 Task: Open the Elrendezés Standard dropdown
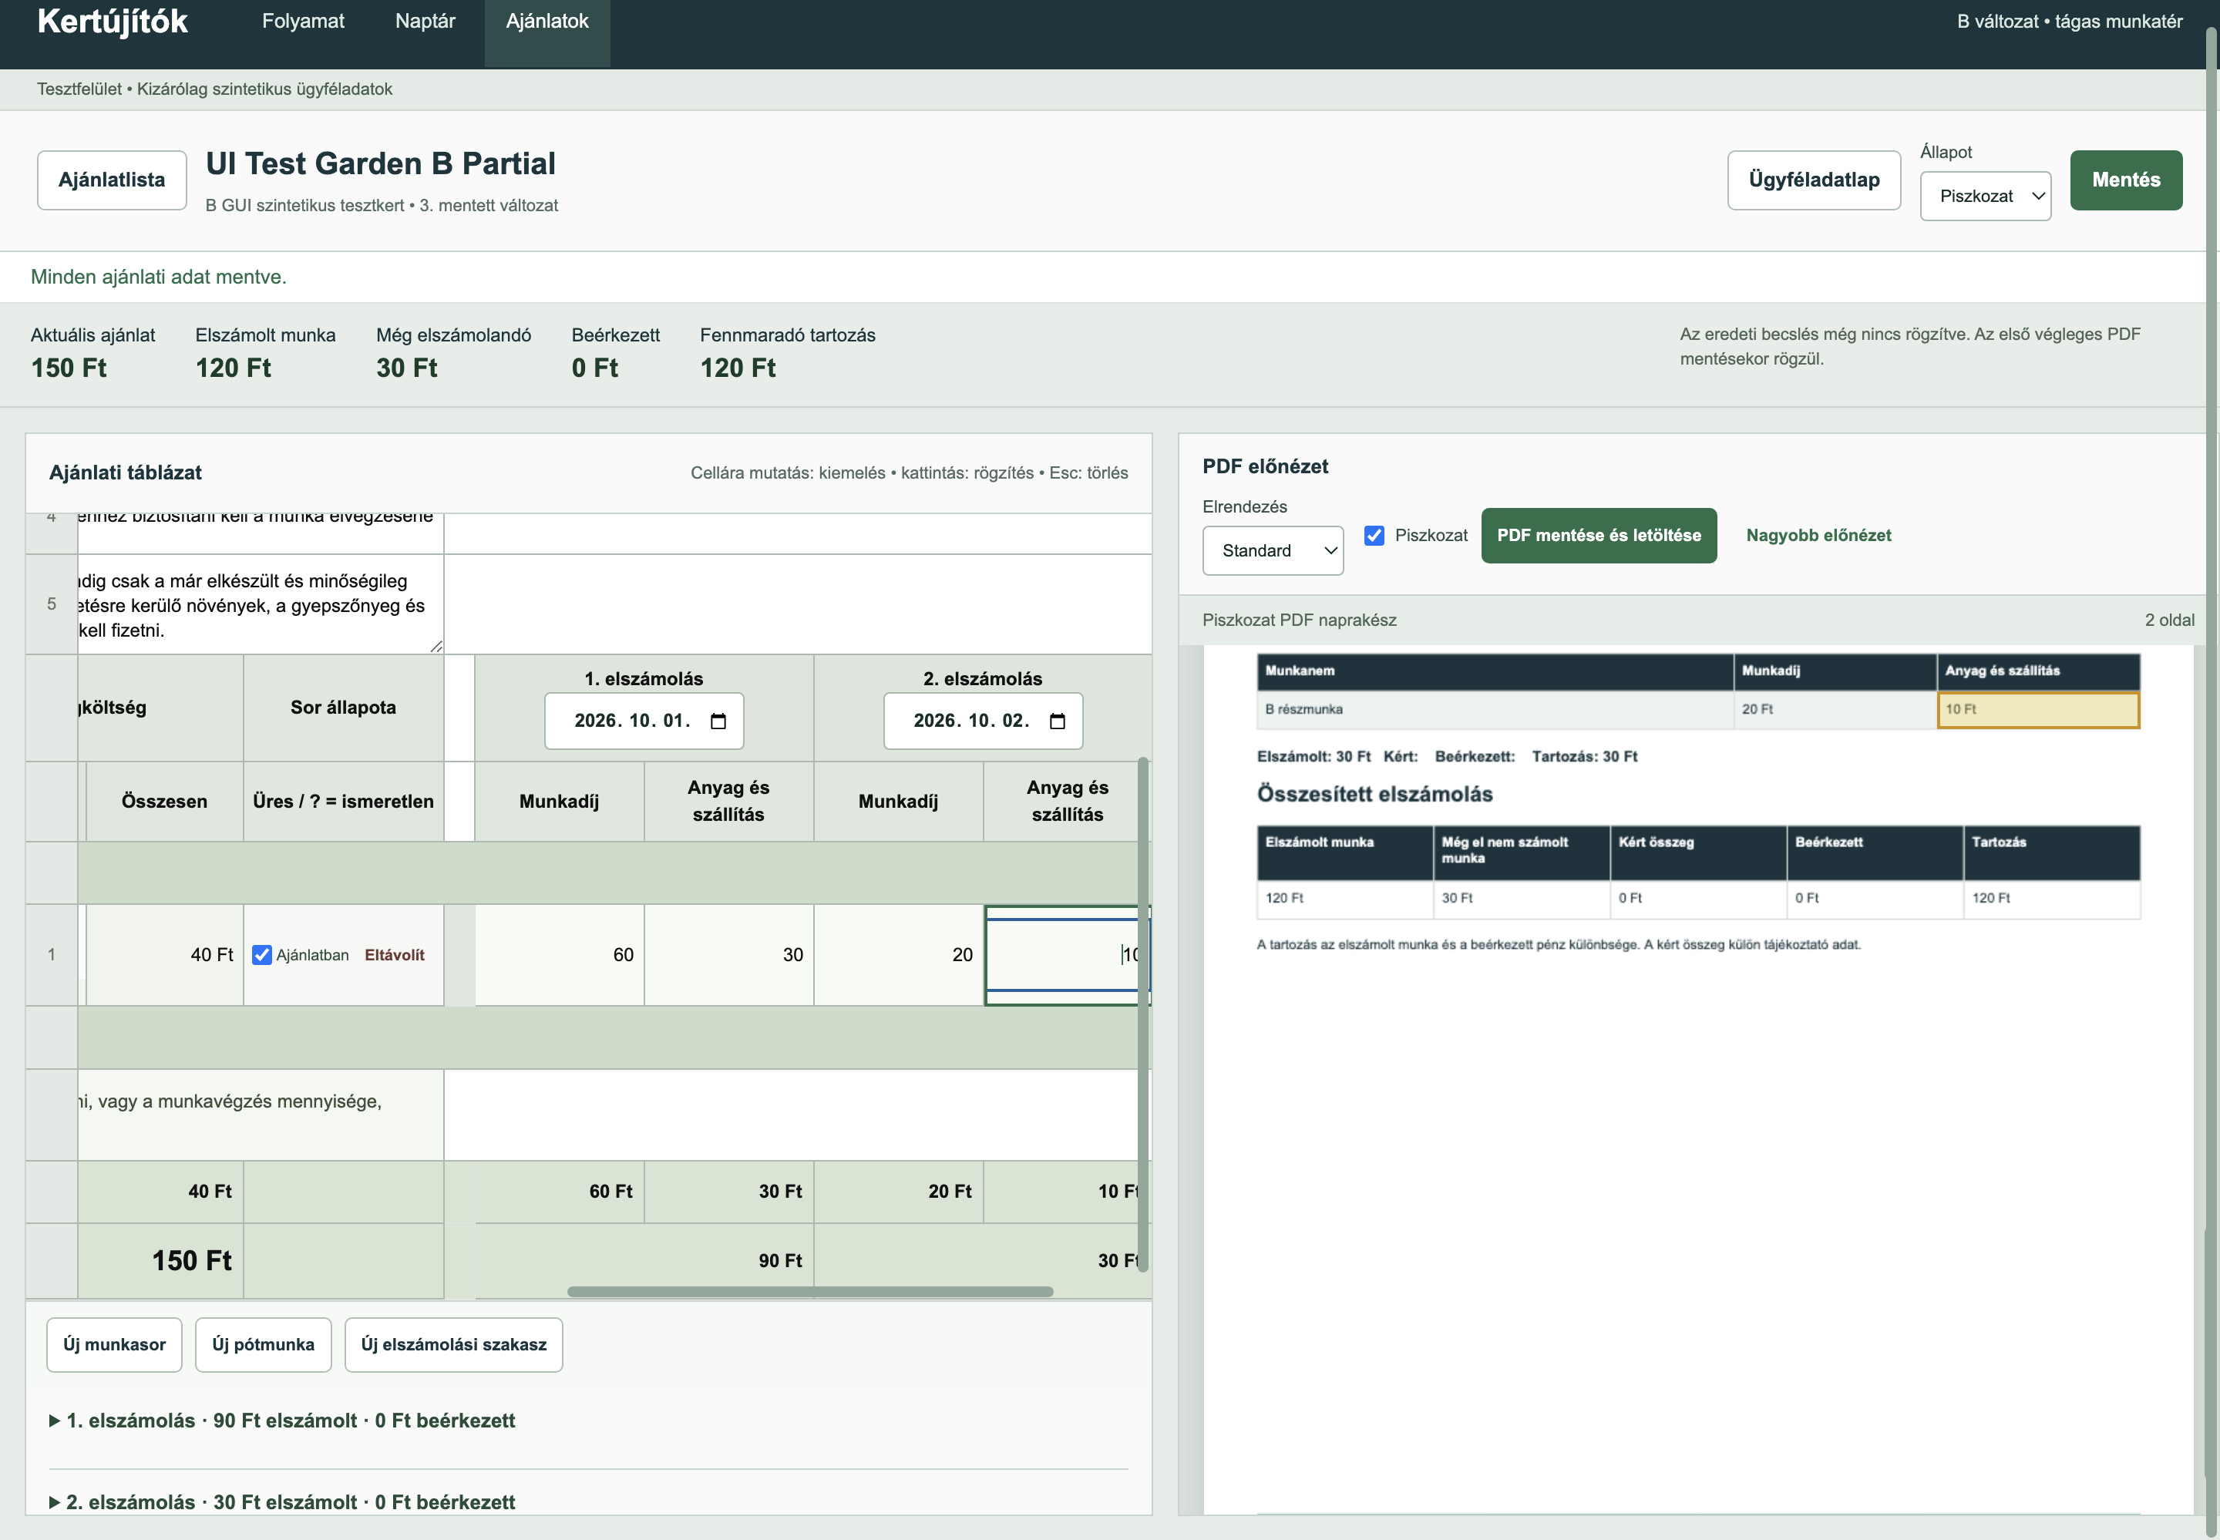click(x=1273, y=550)
